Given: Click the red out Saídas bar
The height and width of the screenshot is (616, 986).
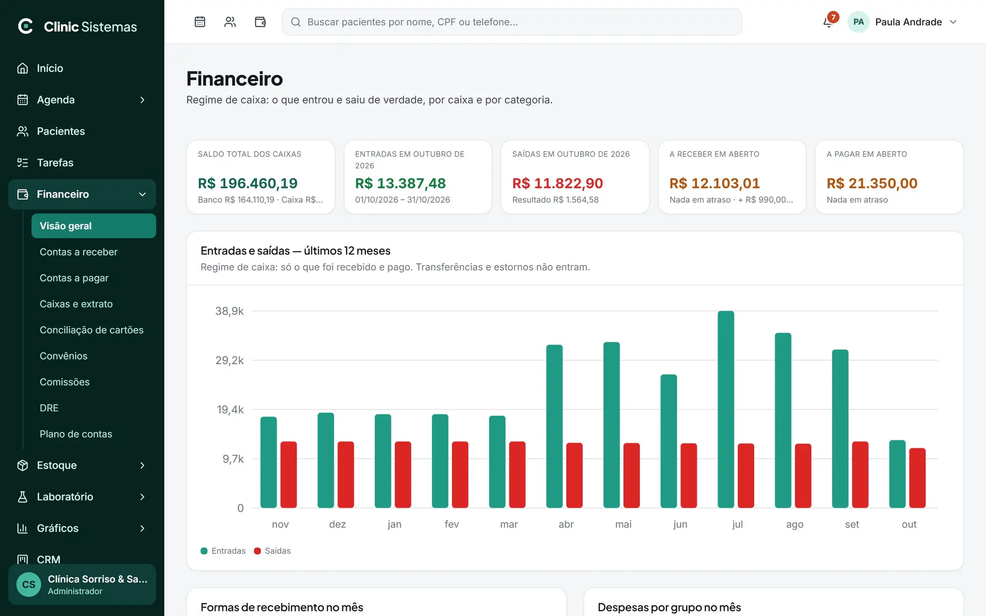Looking at the screenshot, I should tap(917, 478).
